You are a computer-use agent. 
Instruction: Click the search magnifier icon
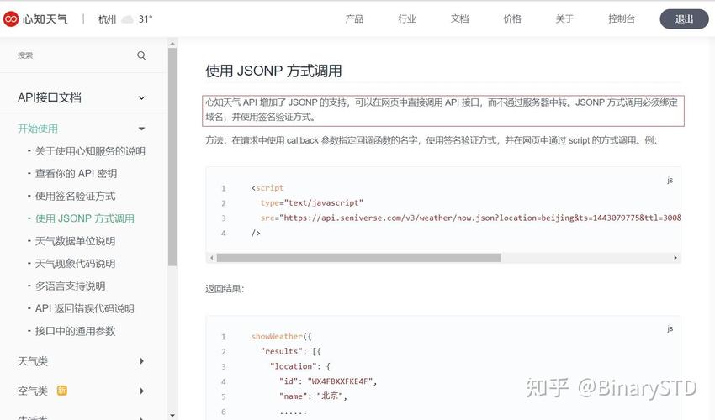coord(141,55)
